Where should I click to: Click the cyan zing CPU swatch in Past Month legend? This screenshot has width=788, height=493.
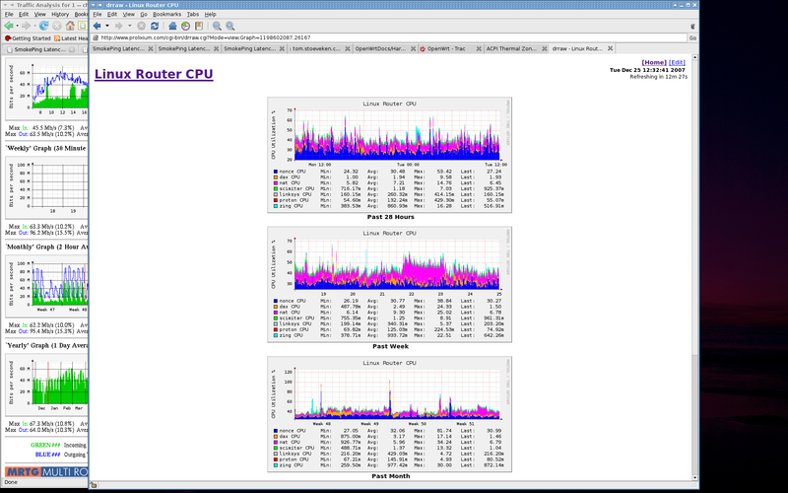(276, 465)
